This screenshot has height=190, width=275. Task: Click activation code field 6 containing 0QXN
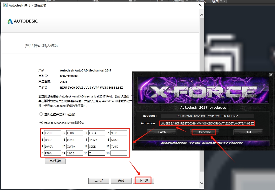[75, 140]
